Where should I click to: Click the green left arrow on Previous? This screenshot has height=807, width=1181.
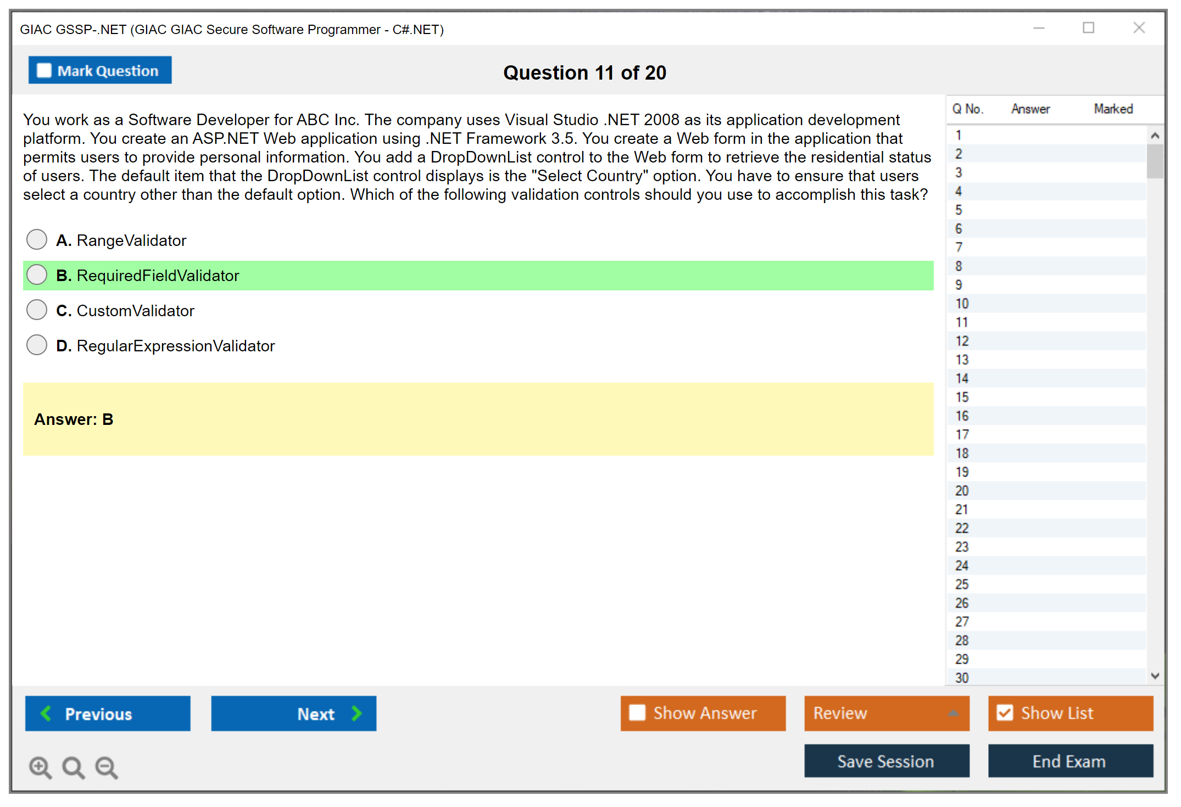point(46,713)
